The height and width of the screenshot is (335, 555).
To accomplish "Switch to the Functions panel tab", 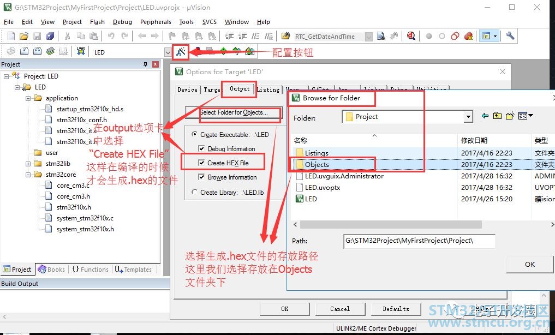I will (x=90, y=269).
